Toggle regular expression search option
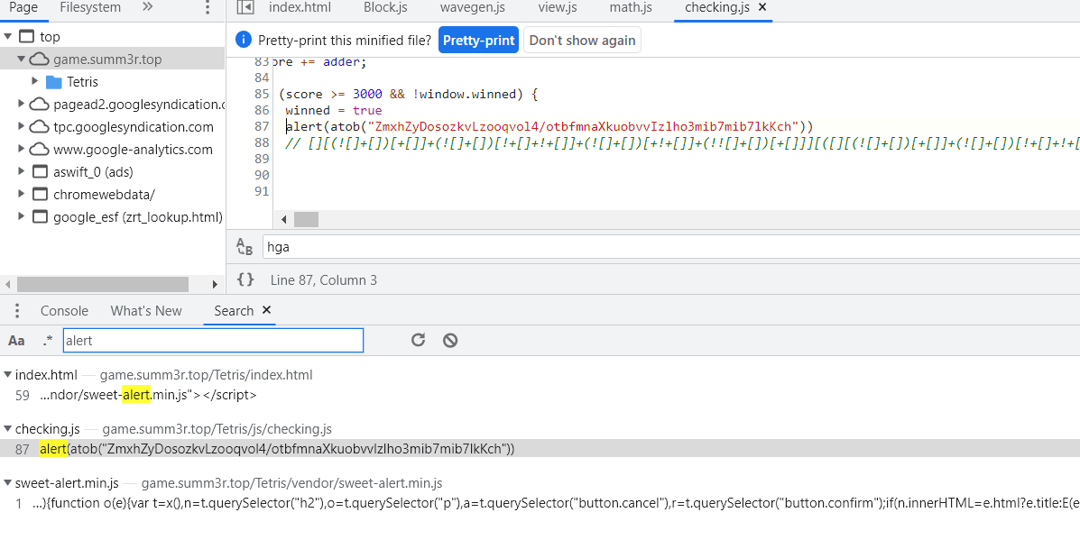Viewport: 1080px width, 540px height. pyautogui.click(x=47, y=341)
